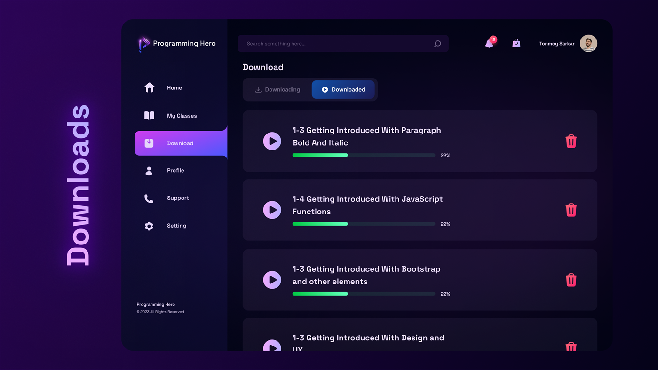Open Tonmoy Sarkar's profile avatar
Screen dimensions: 658x370
pos(588,43)
